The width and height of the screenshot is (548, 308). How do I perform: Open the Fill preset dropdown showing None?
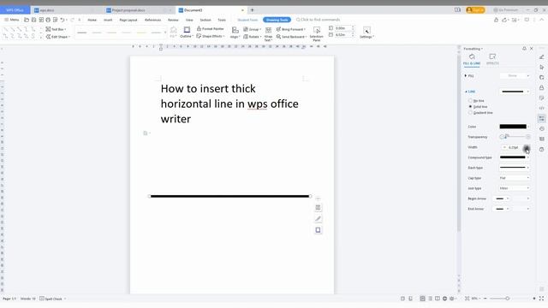[515, 76]
